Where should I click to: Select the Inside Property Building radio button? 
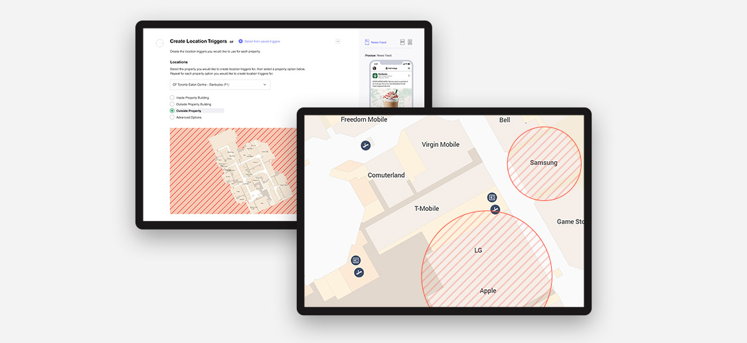[x=172, y=98]
